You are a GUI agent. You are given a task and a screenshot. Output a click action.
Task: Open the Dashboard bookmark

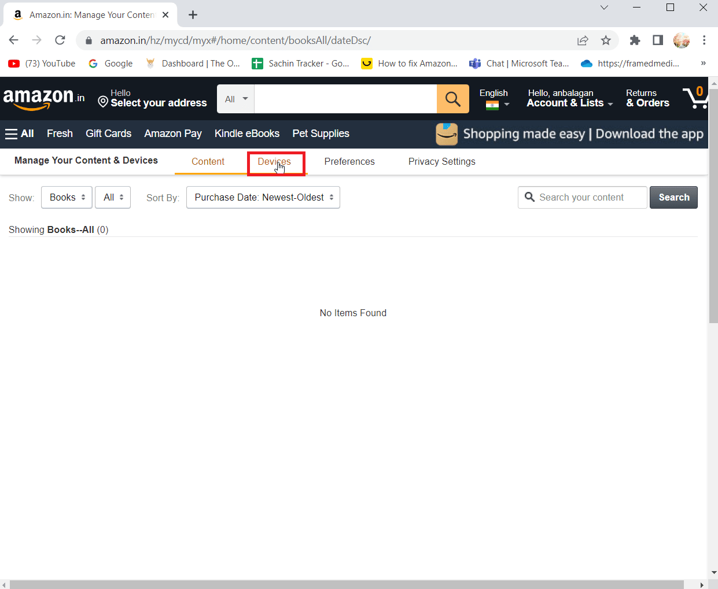pyautogui.click(x=193, y=64)
